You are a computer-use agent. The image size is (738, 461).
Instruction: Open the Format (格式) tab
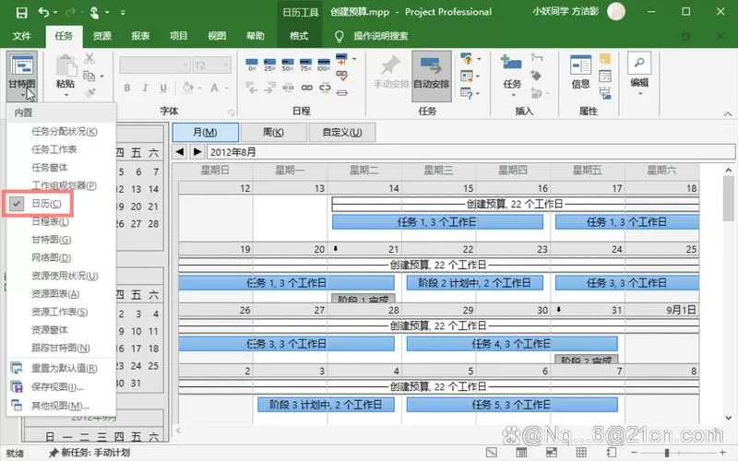pyautogui.click(x=299, y=36)
